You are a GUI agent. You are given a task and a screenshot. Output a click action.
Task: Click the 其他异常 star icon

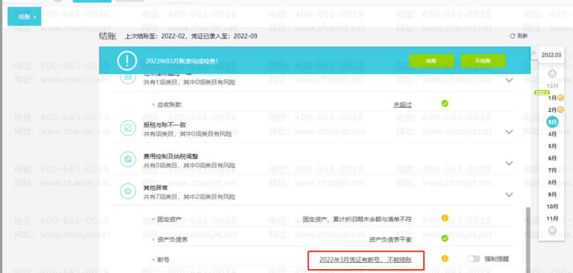(127, 190)
